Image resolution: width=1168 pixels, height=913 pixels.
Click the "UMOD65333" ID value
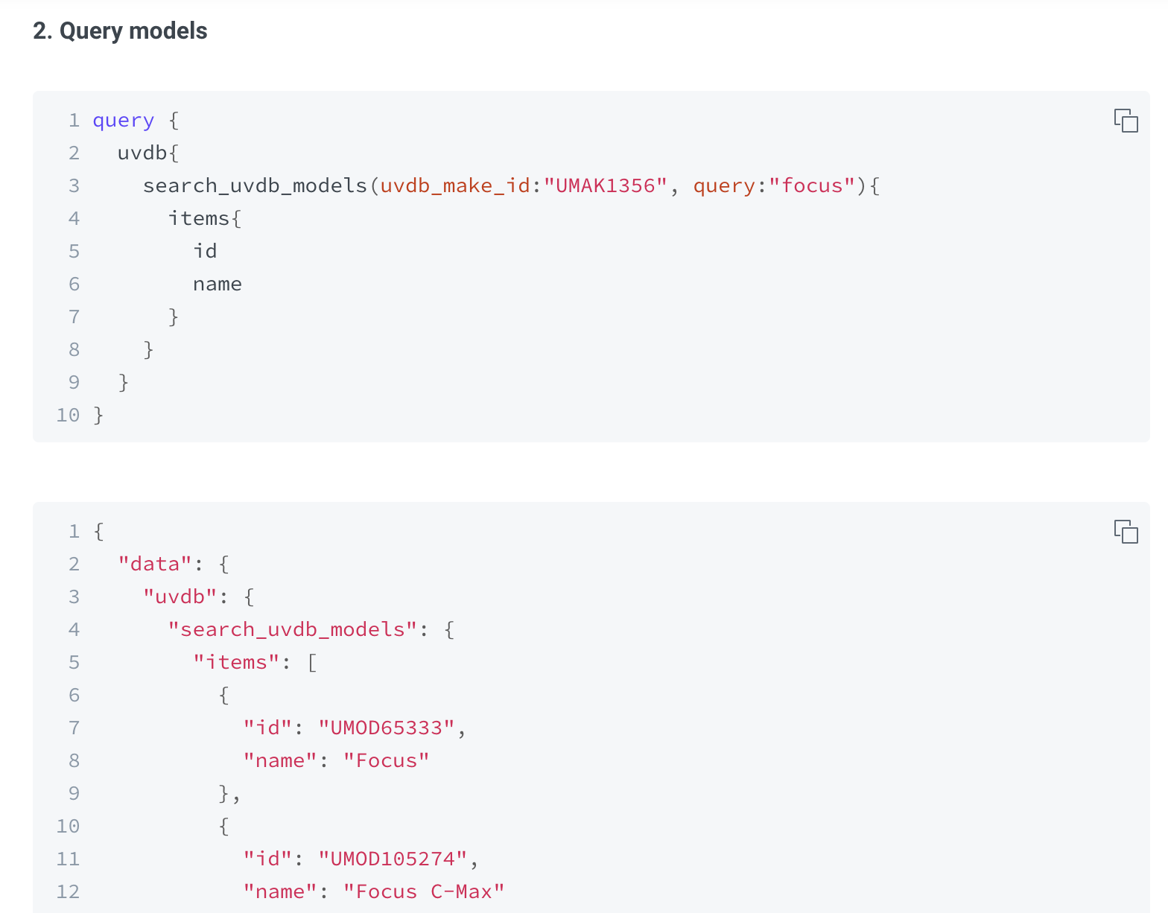pos(386,728)
